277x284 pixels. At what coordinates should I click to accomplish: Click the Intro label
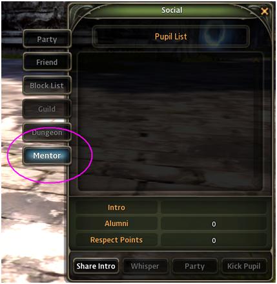[x=116, y=207]
